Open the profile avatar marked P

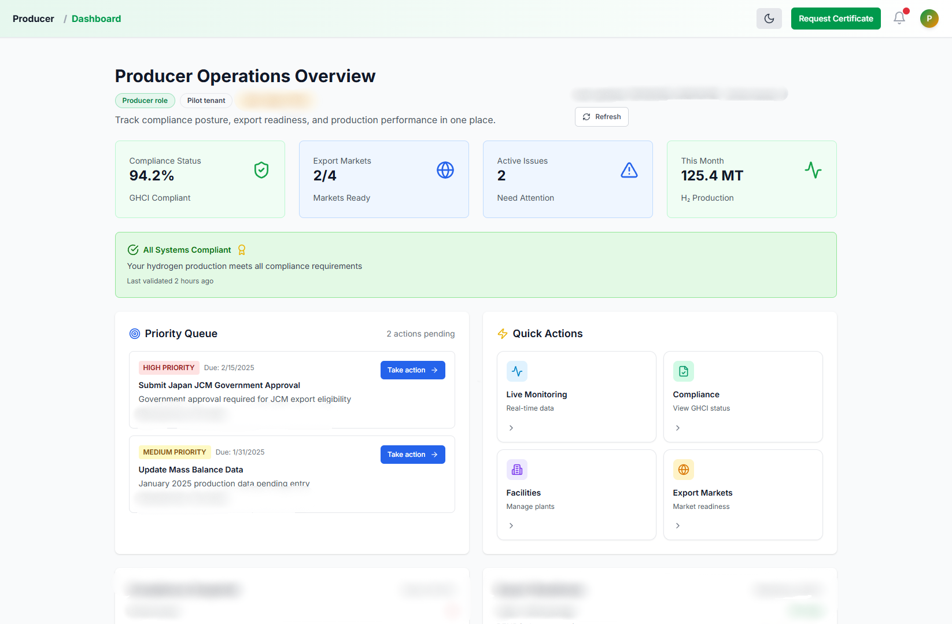[x=929, y=18]
